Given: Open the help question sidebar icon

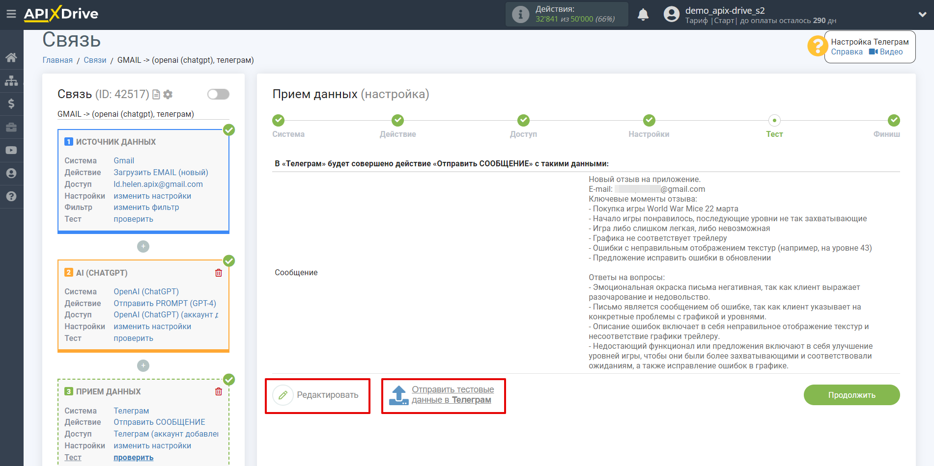Looking at the screenshot, I should (11, 196).
